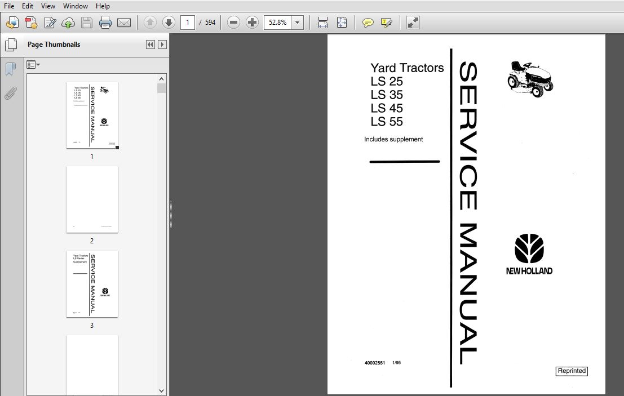624x396 pixels.
Task: Open the Edit menu
Action: (28, 6)
